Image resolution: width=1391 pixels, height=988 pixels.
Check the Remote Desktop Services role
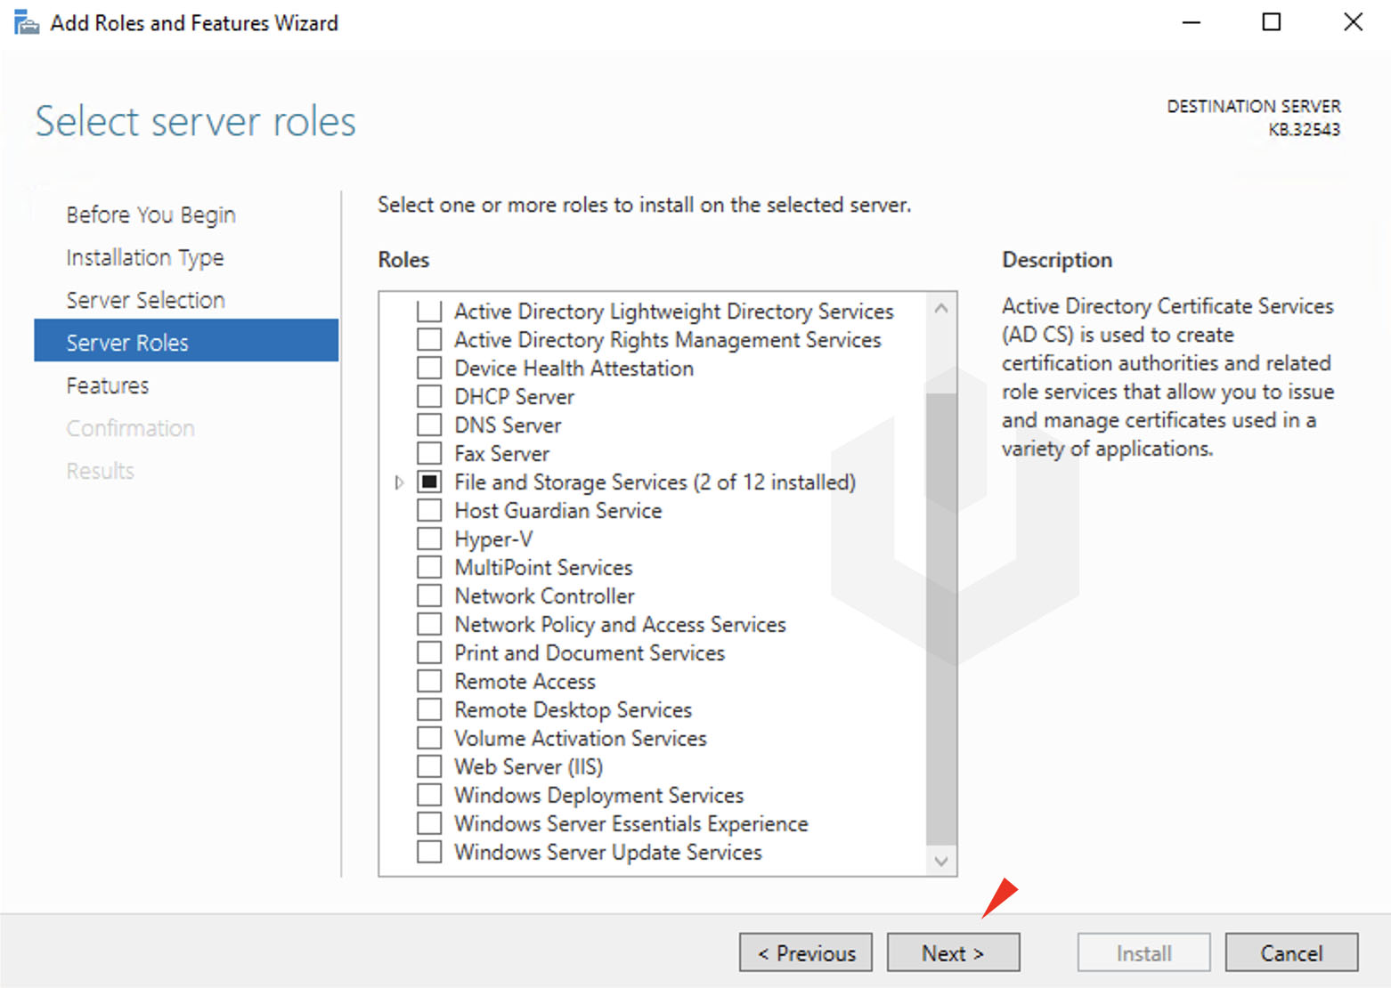tap(429, 709)
